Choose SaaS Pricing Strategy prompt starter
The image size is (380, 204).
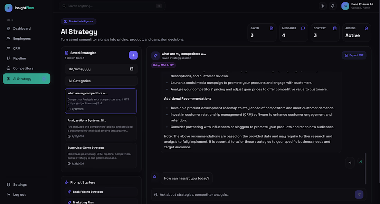(101, 192)
